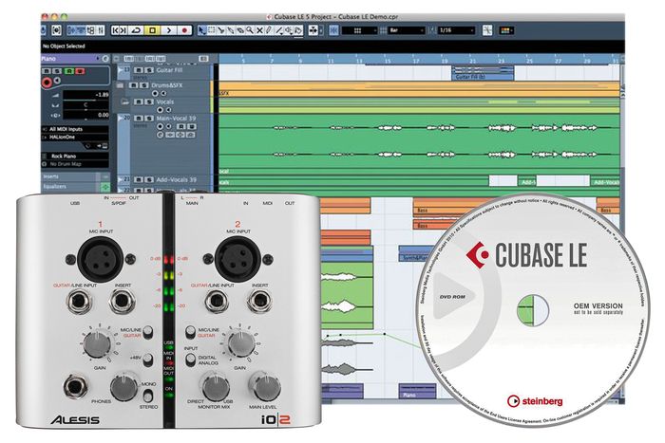Screen dimensions: 665x443
Task: Adjust the Piano pan slider at C
Action: (x=85, y=106)
